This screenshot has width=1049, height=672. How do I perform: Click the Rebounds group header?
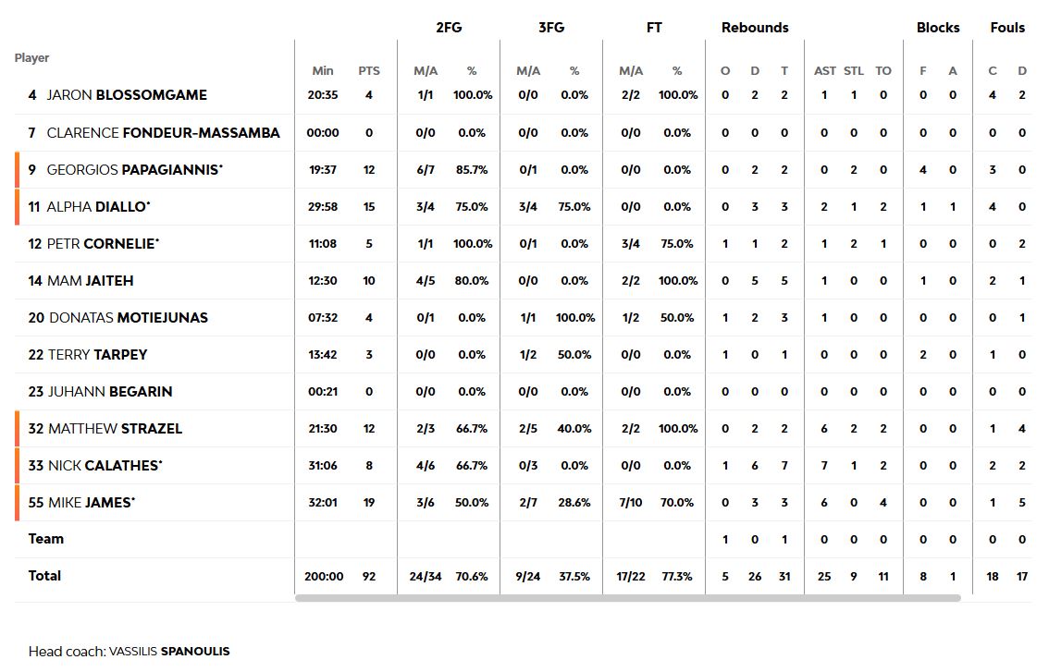[x=755, y=28]
